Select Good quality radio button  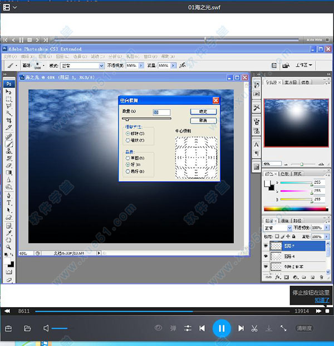click(x=127, y=164)
